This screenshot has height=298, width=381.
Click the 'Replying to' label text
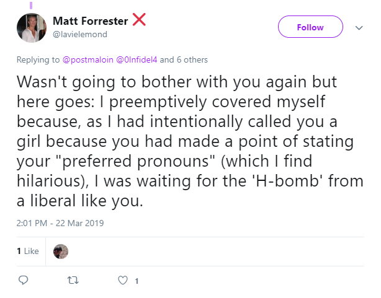(x=38, y=59)
